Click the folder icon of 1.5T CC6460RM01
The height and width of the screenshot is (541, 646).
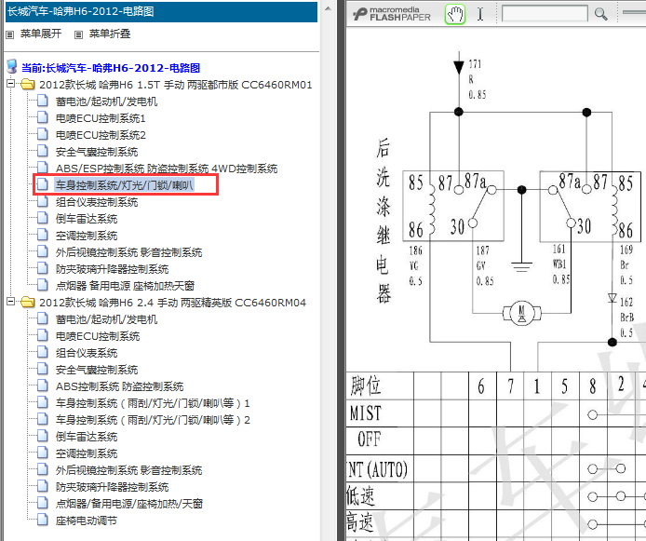point(28,85)
